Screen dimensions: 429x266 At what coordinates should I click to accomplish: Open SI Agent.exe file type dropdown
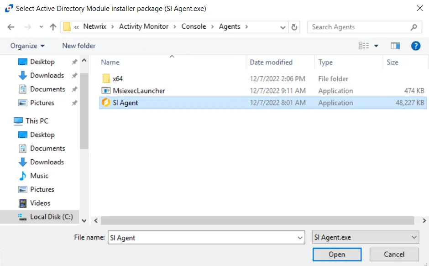(366, 237)
